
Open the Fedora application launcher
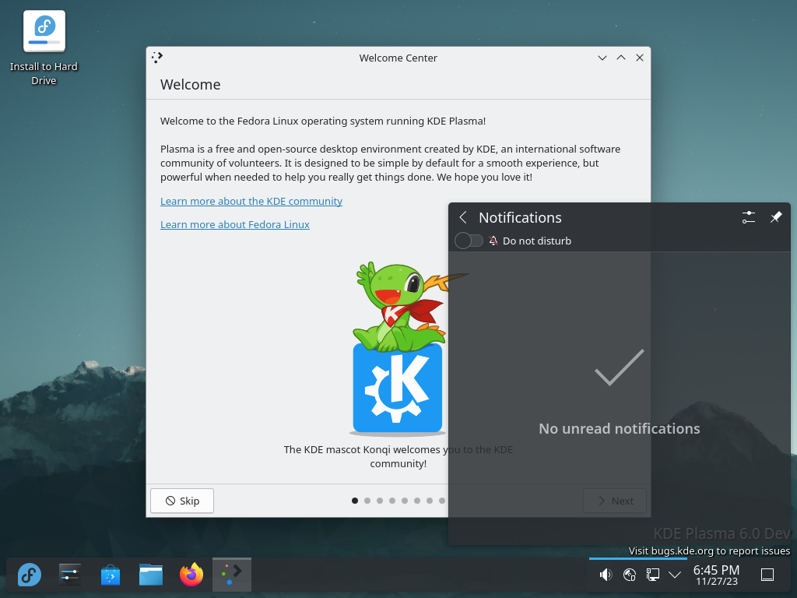[x=30, y=575]
